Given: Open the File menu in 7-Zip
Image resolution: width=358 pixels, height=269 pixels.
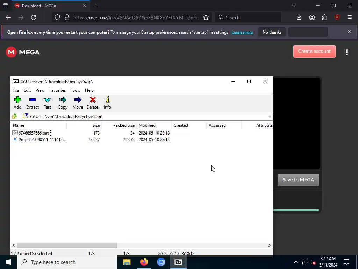Looking at the screenshot, I should point(16,90).
